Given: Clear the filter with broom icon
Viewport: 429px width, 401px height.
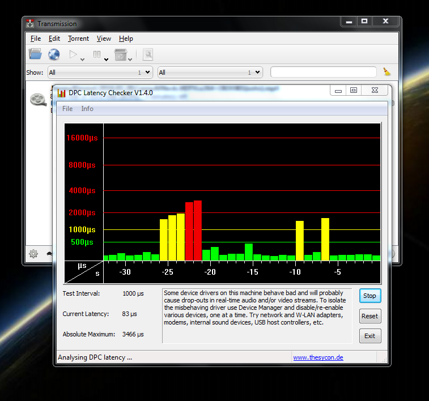Looking at the screenshot, I should (386, 72).
